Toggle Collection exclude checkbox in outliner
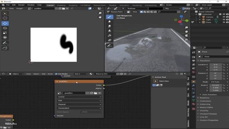 (x=220, y=14)
